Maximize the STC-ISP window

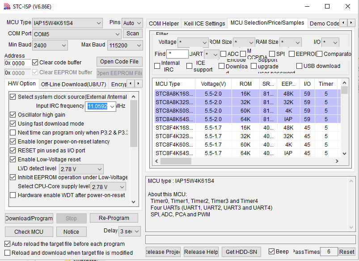pyautogui.click(x=327, y=6)
